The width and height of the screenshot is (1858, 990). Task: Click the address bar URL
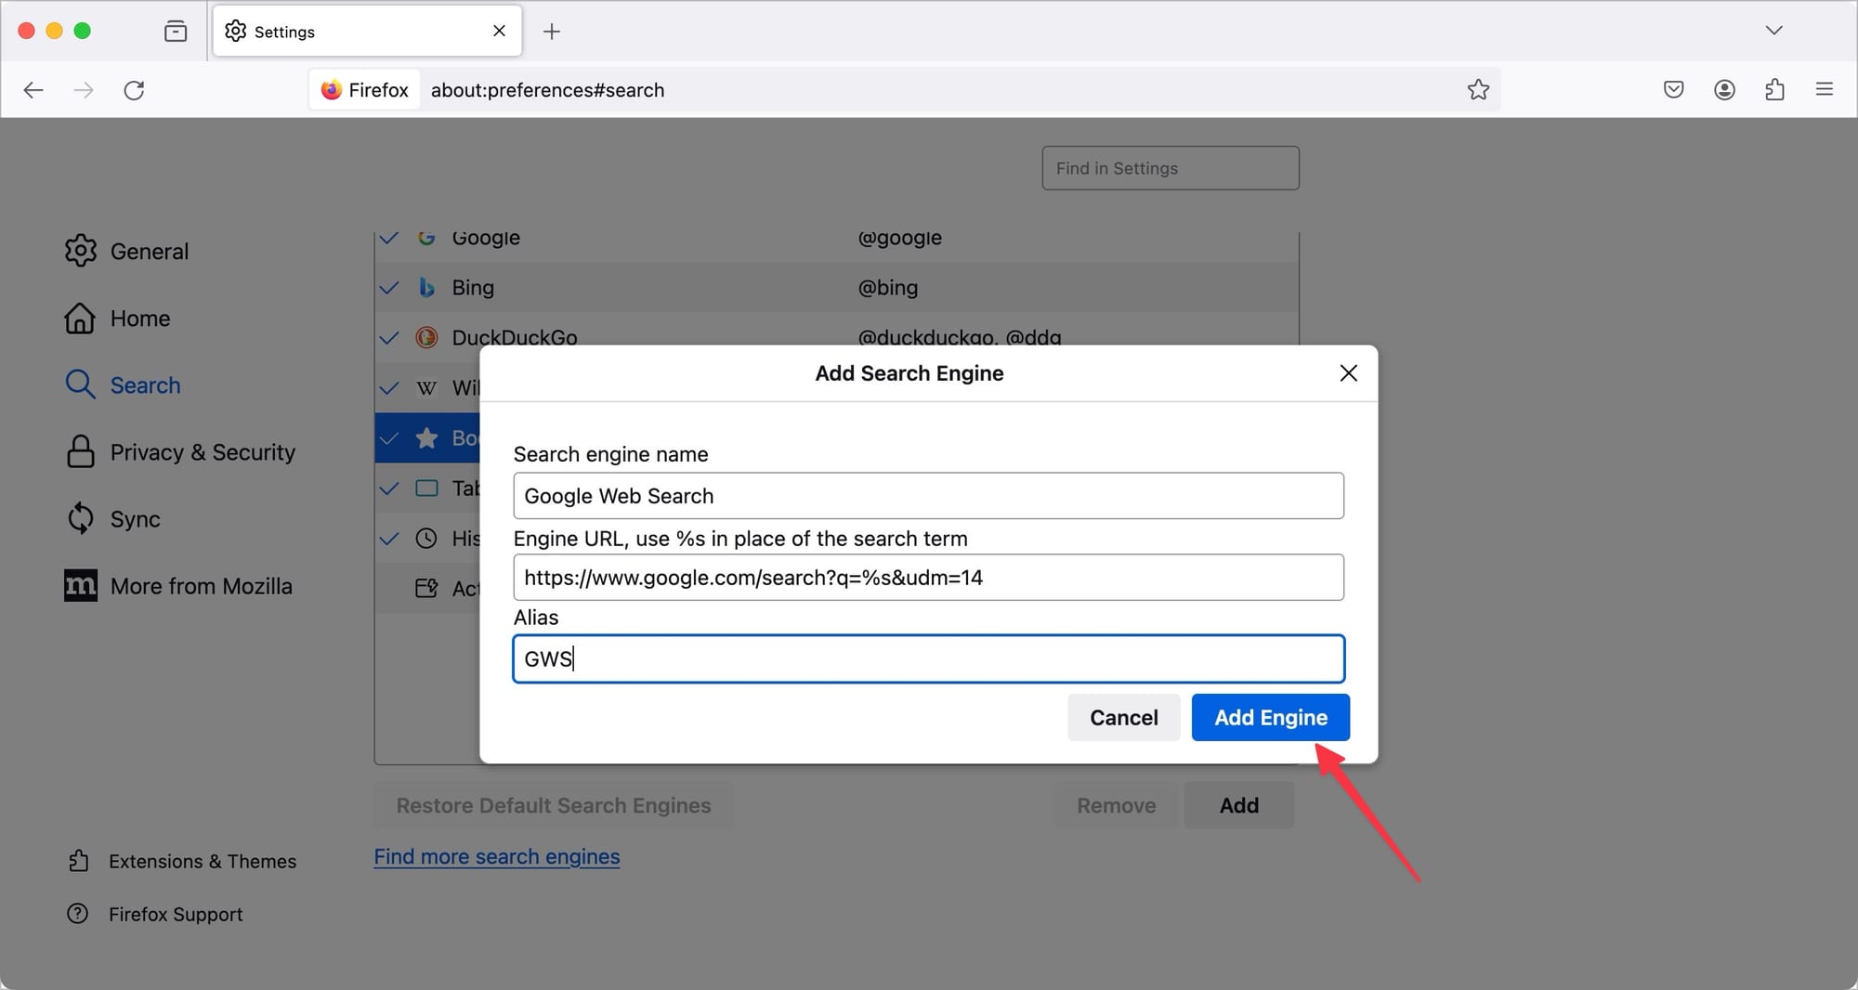click(x=547, y=90)
